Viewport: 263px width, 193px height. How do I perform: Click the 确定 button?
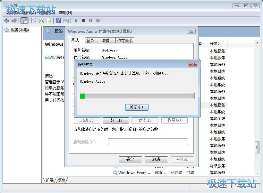click(130, 159)
